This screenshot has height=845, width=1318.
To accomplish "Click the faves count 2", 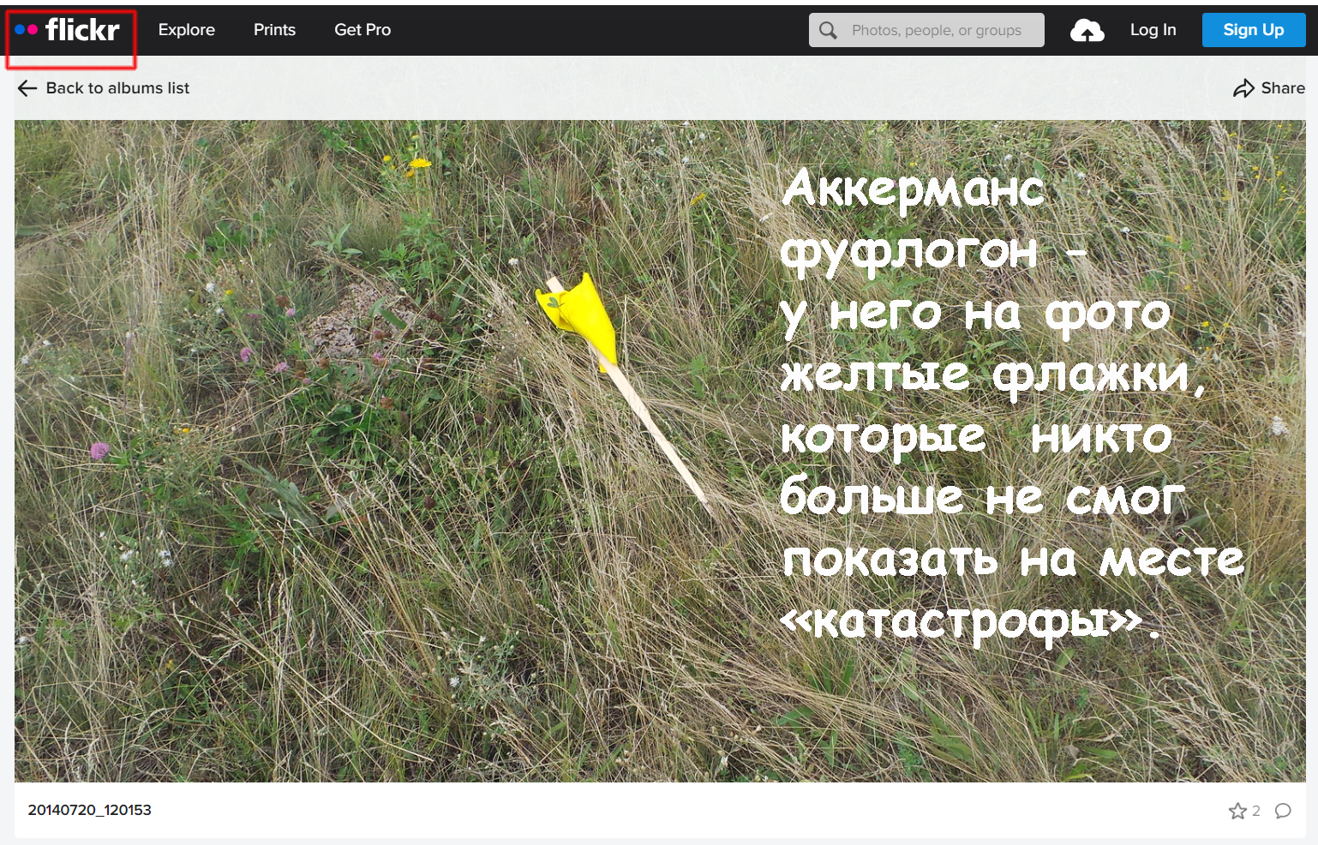I will coord(1256,811).
